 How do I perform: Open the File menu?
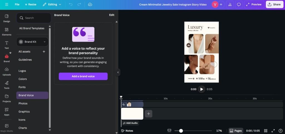click(x=17, y=4)
